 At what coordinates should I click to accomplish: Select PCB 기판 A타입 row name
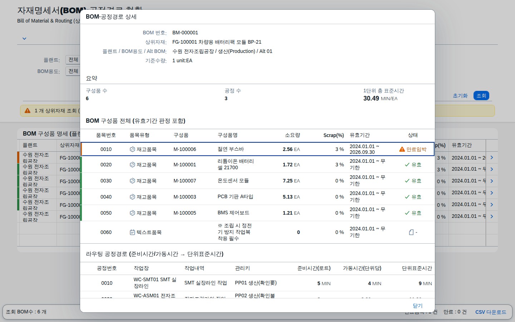tap(235, 197)
